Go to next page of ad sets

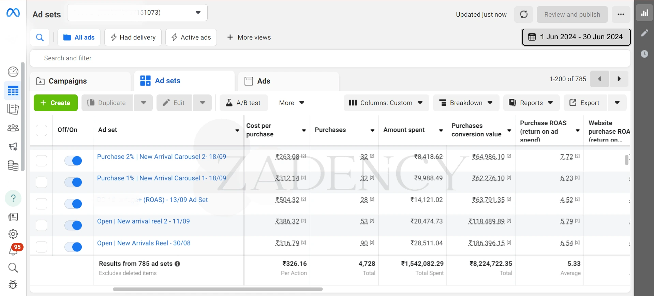pyautogui.click(x=619, y=79)
